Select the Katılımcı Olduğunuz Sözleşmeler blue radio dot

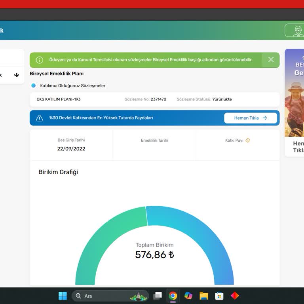(34, 85)
